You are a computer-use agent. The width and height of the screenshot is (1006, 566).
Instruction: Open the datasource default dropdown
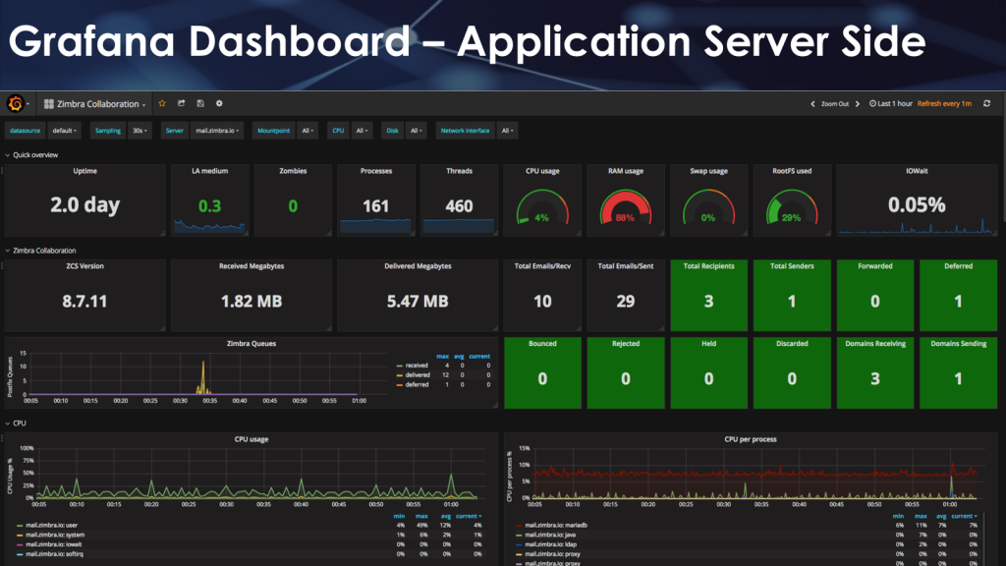coord(64,131)
